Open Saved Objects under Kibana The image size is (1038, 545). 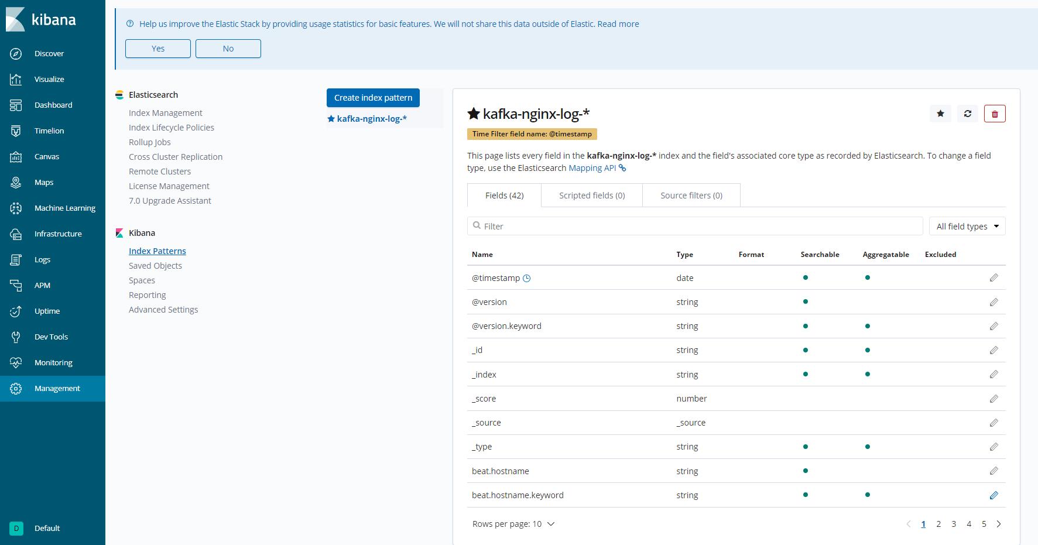pos(155,266)
